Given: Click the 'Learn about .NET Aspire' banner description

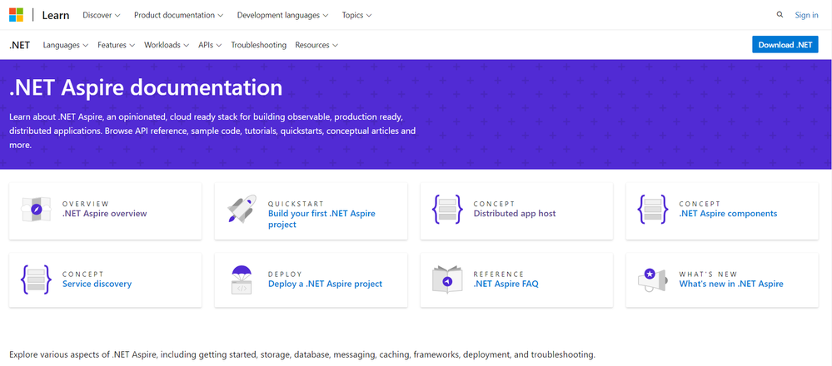Looking at the screenshot, I should (212, 131).
